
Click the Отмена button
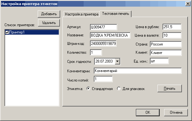[176, 112]
